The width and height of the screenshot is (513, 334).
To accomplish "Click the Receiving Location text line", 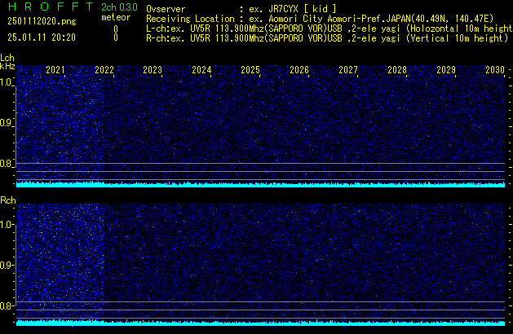I will click(x=320, y=19).
